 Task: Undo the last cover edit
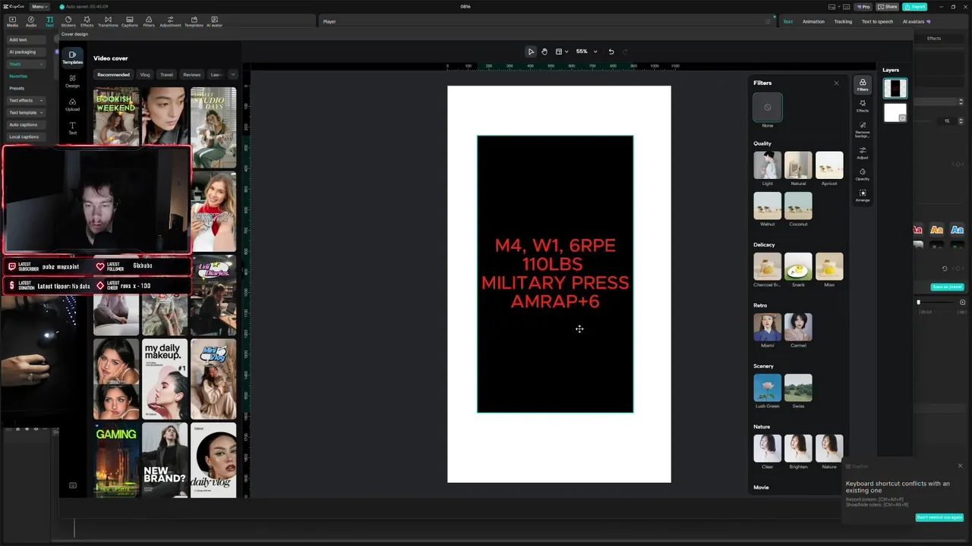click(611, 52)
